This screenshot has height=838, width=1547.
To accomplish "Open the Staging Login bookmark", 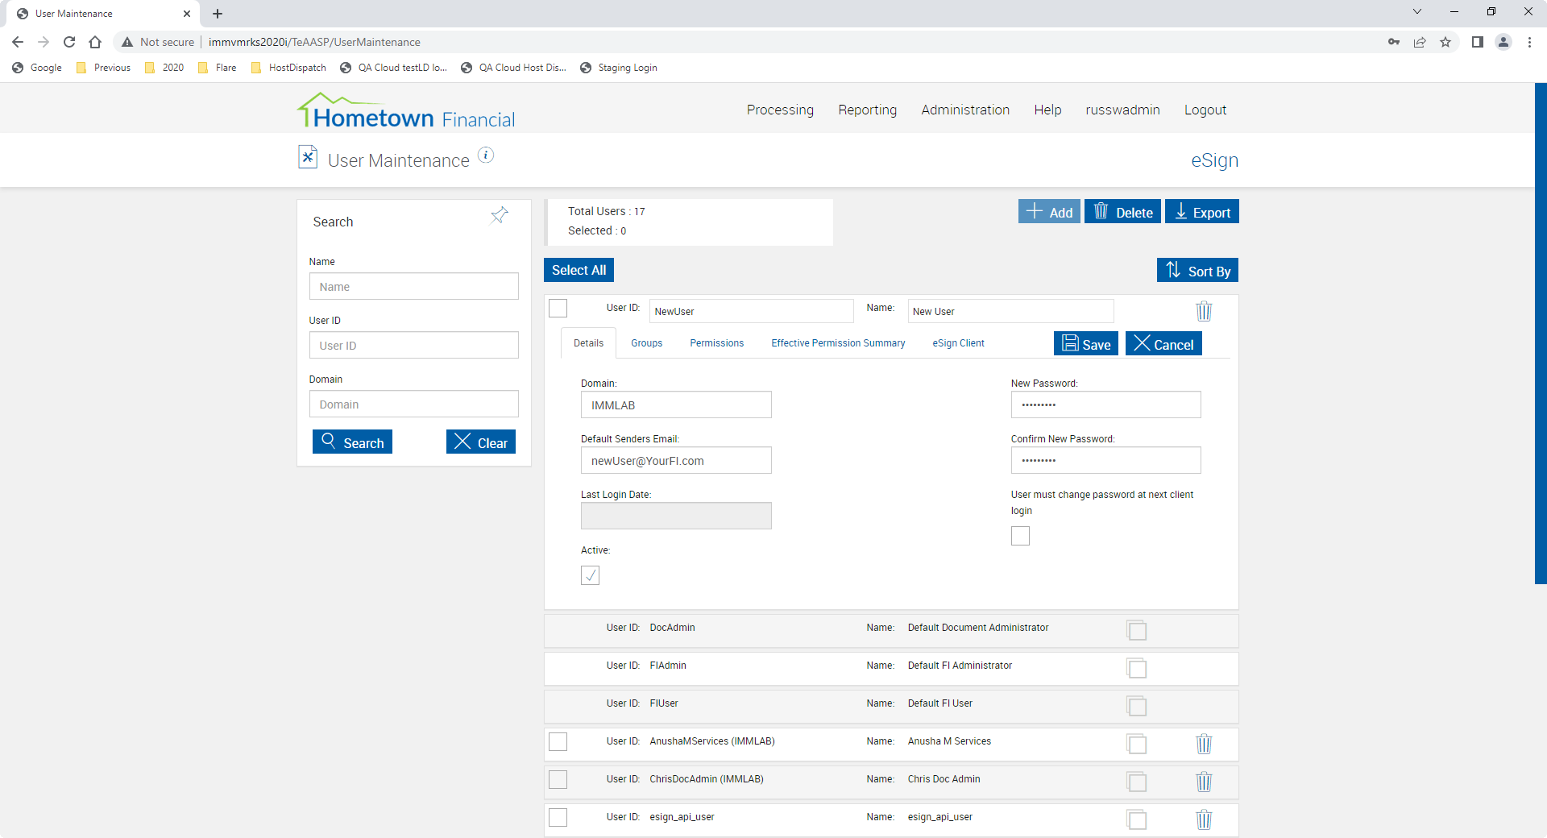I will 619,68.
